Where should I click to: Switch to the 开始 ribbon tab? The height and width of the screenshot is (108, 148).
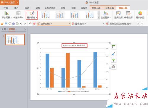(6, 8)
